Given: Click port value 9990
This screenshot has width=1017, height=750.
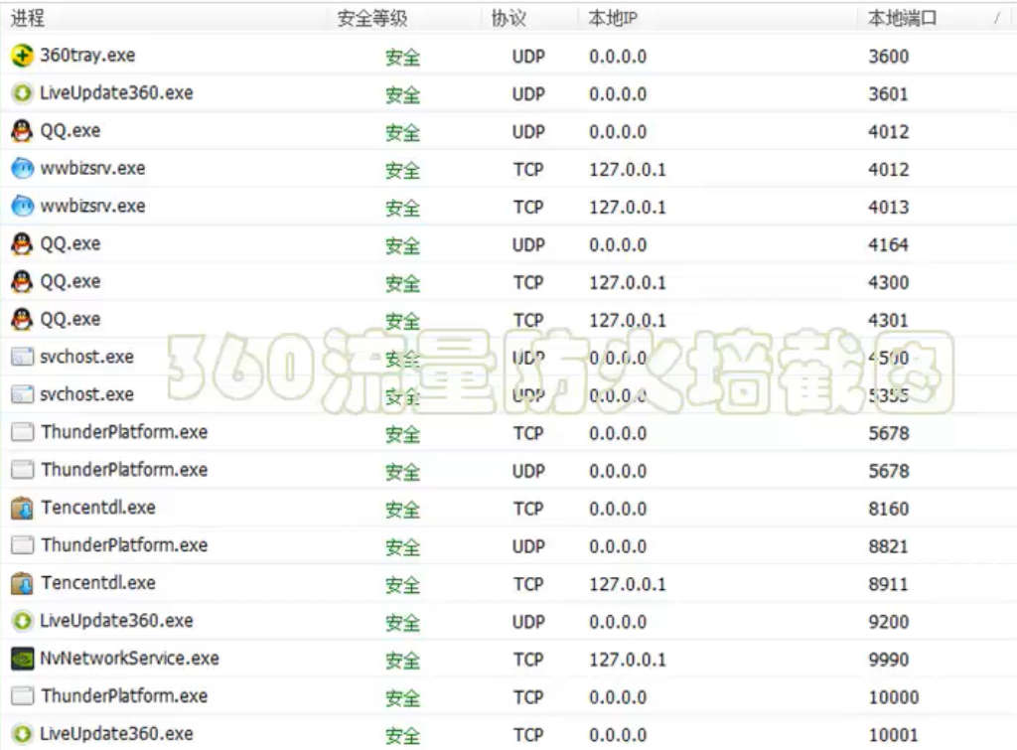Looking at the screenshot, I should tap(889, 660).
